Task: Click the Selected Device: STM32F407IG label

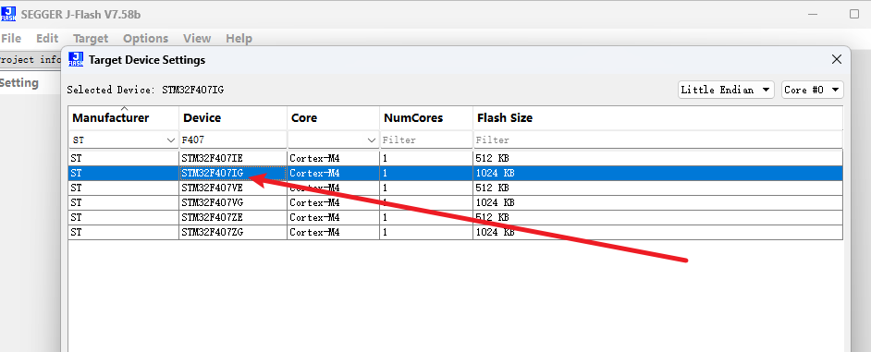Action: 145,90
